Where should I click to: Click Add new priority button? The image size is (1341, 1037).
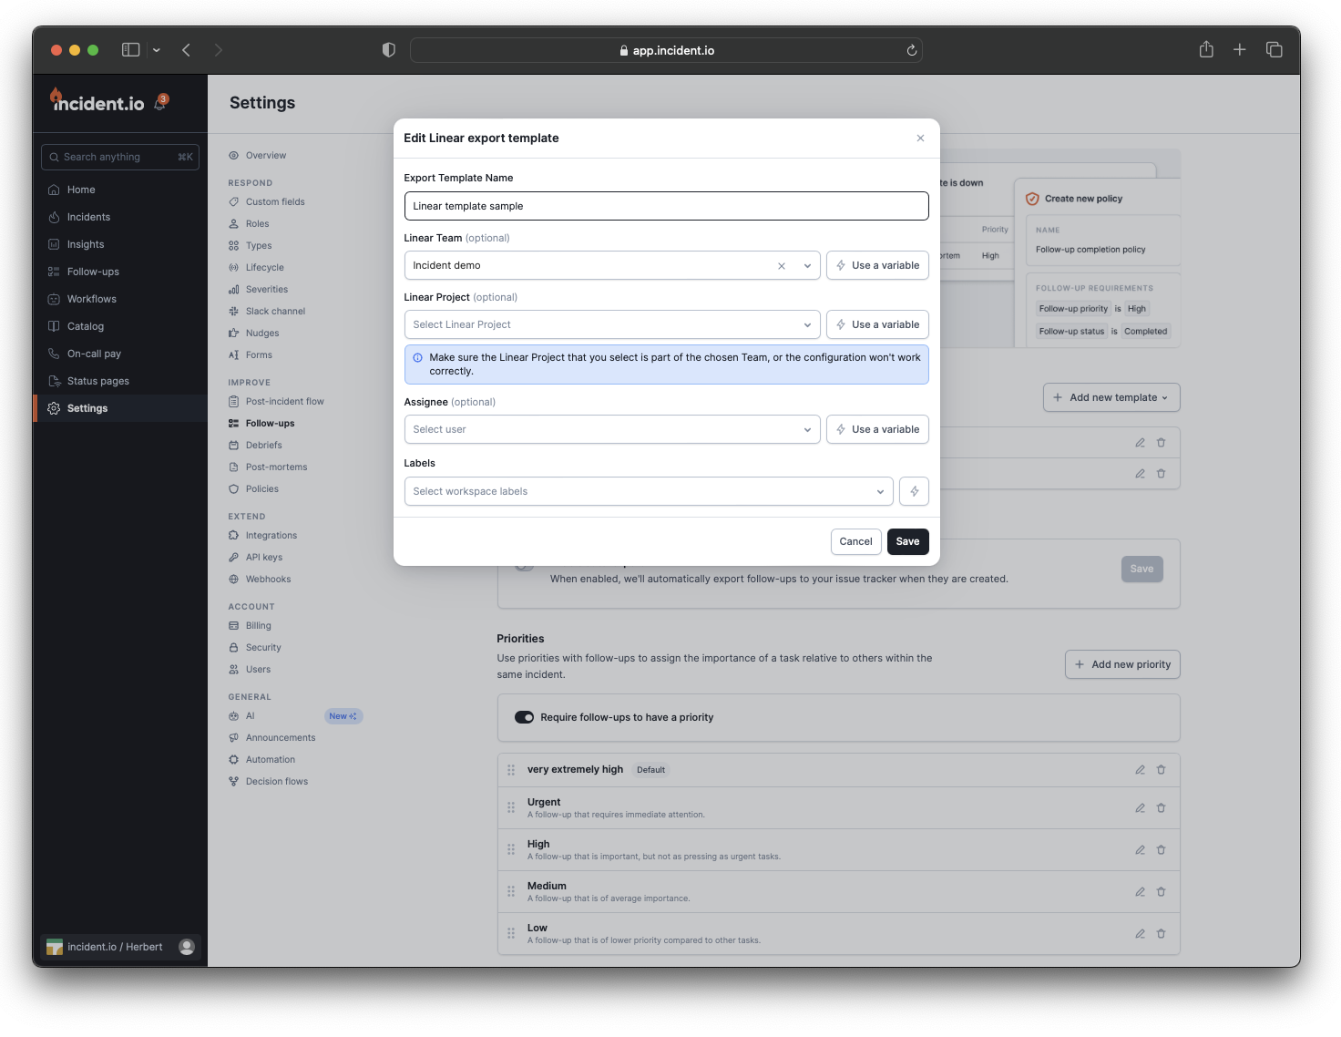tap(1122, 664)
